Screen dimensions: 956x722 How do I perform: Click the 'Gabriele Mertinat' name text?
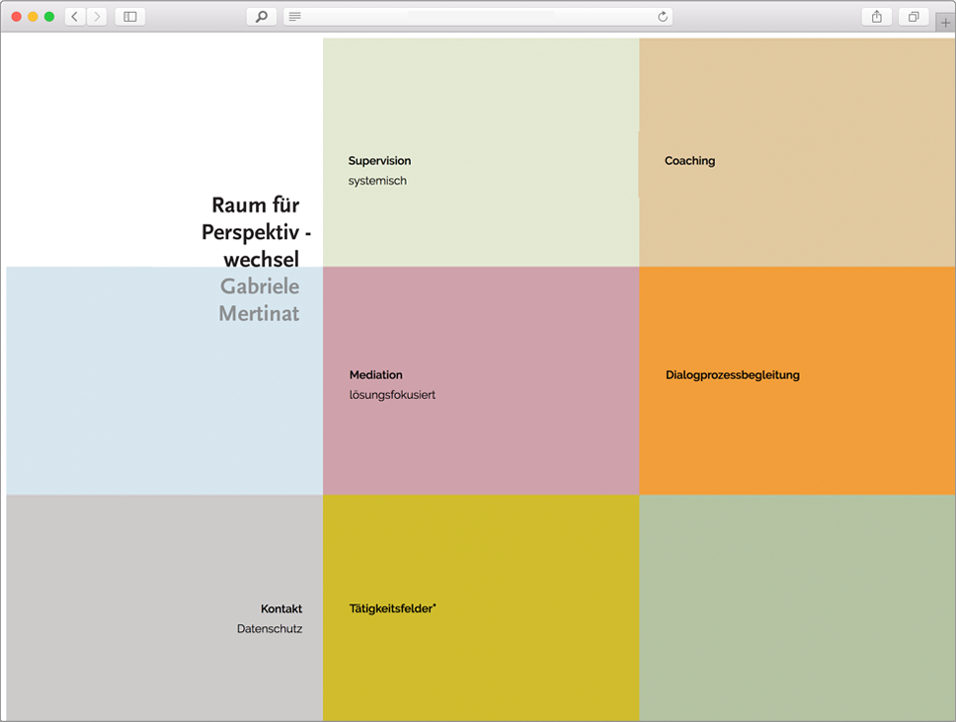pyautogui.click(x=259, y=300)
